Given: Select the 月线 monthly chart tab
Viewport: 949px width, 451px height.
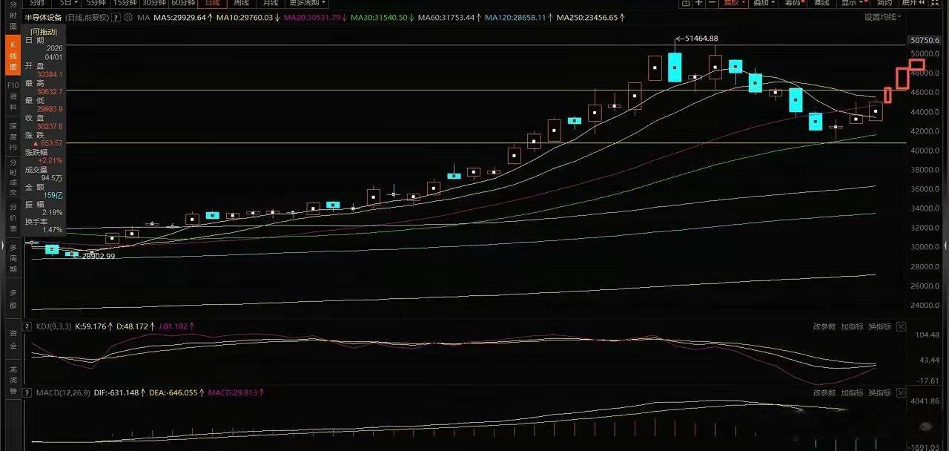Looking at the screenshot, I should tap(271, 3).
